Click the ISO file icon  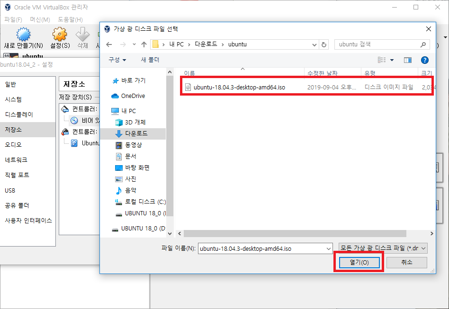(x=188, y=87)
